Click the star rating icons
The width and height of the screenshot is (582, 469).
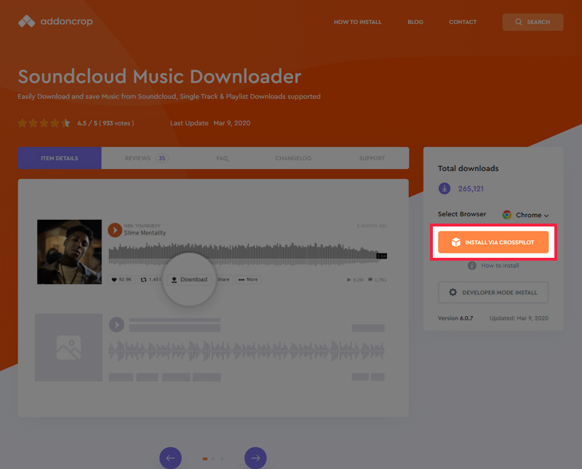point(44,123)
